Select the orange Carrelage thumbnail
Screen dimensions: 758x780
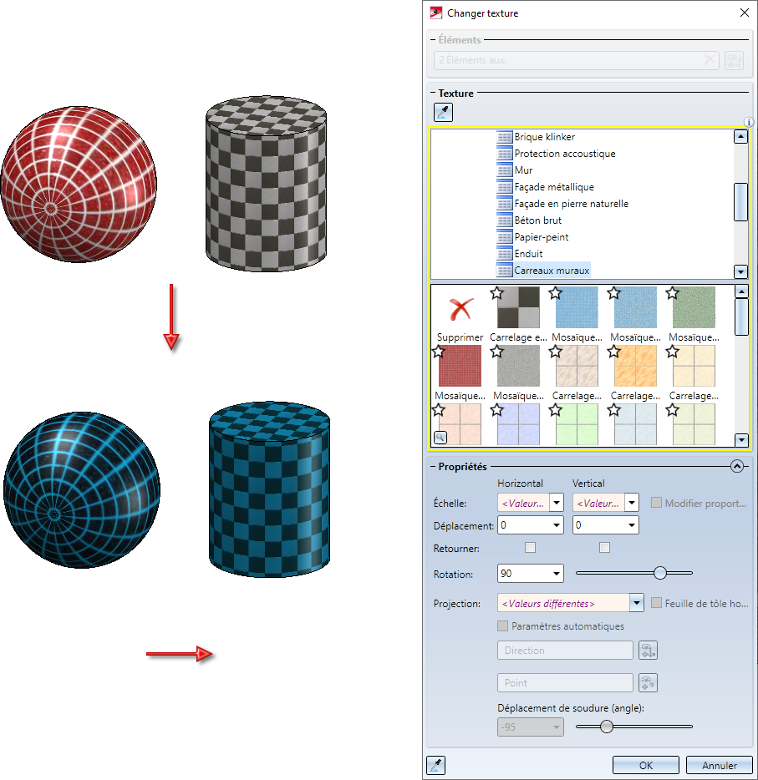[x=635, y=366]
